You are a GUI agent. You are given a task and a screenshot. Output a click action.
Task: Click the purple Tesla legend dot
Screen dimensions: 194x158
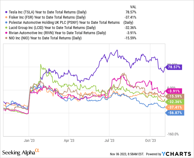coord(3,12)
